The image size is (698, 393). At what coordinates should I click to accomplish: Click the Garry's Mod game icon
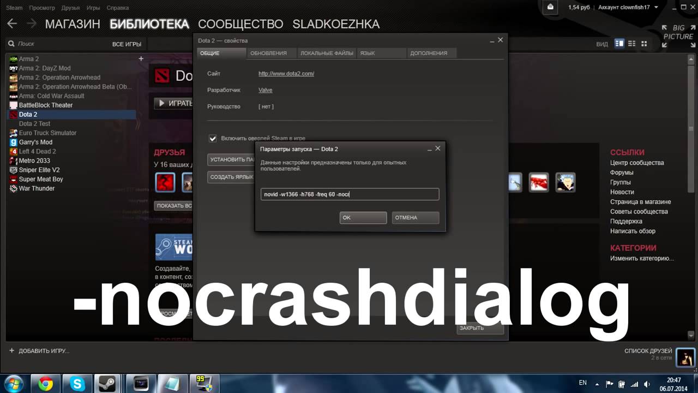click(14, 142)
